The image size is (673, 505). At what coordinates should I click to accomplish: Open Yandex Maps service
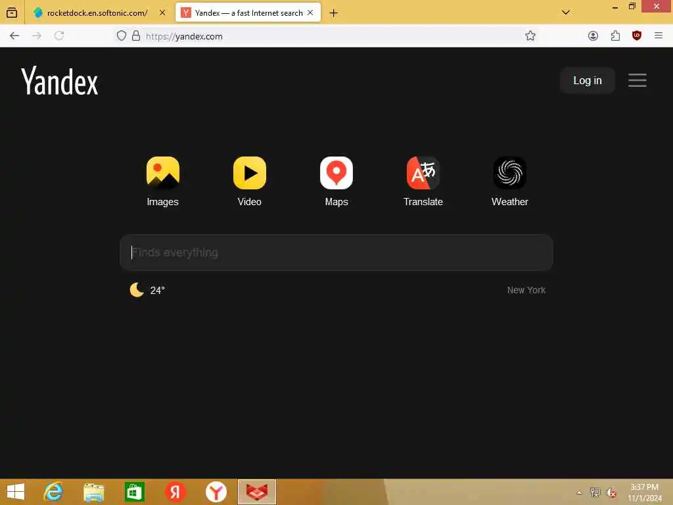tap(336, 181)
